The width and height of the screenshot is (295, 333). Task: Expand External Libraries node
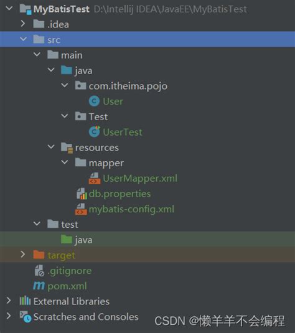(x=9, y=301)
